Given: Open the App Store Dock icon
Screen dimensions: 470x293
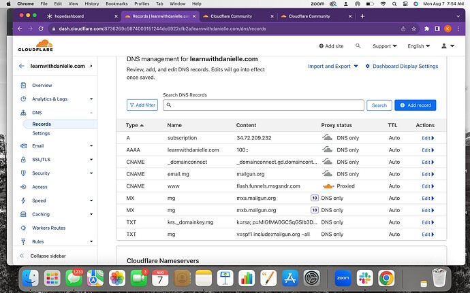Looking at the screenshot, I should [x=290, y=278].
